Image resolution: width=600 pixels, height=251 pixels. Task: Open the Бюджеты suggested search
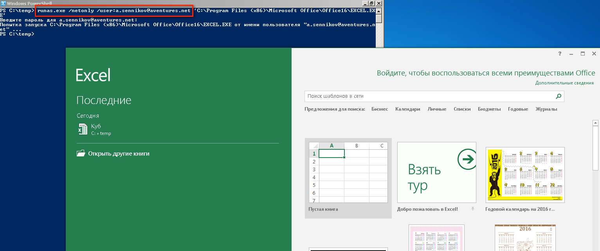pos(489,109)
